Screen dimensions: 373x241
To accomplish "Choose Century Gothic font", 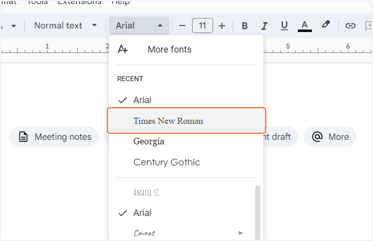I will [x=186, y=162].
